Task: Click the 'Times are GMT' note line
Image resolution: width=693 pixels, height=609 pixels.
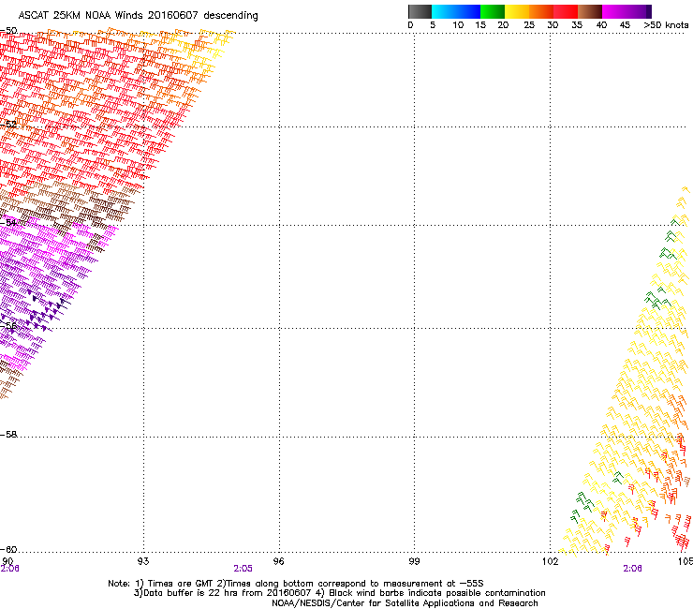Action: click(x=296, y=584)
